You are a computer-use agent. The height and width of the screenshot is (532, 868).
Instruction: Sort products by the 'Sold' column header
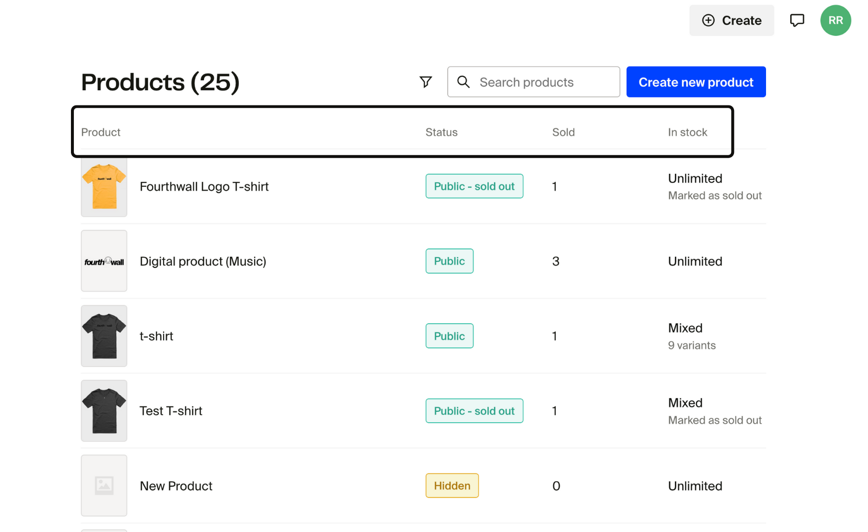point(564,132)
